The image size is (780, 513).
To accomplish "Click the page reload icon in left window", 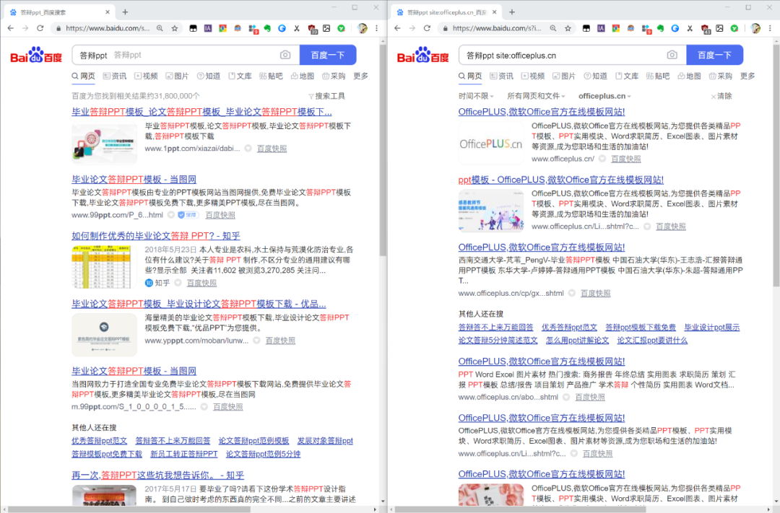I will click(39, 29).
